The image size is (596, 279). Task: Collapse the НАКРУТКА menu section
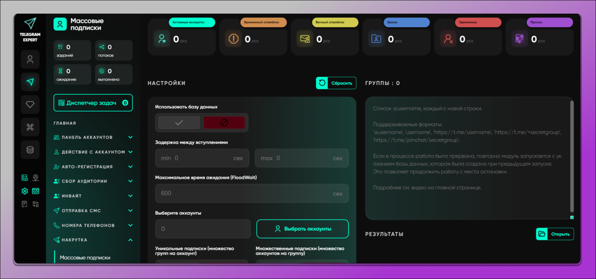click(x=130, y=240)
